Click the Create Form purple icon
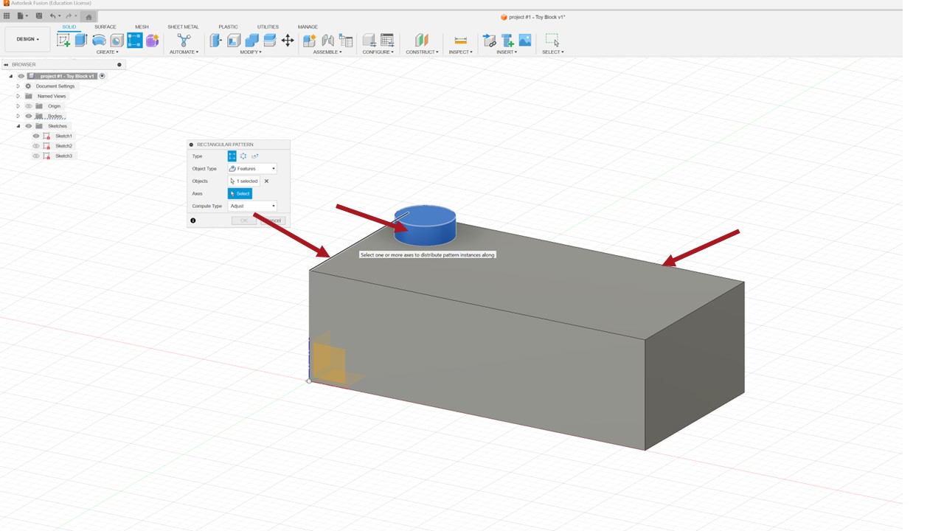The height and width of the screenshot is (531, 944). coord(152,41)
